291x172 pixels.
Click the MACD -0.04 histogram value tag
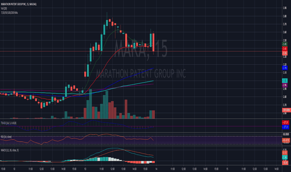coord(285,163)
